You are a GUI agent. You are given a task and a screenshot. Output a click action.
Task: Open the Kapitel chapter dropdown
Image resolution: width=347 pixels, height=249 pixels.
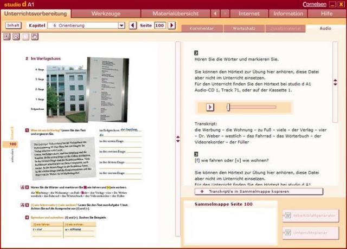point(121,25)
